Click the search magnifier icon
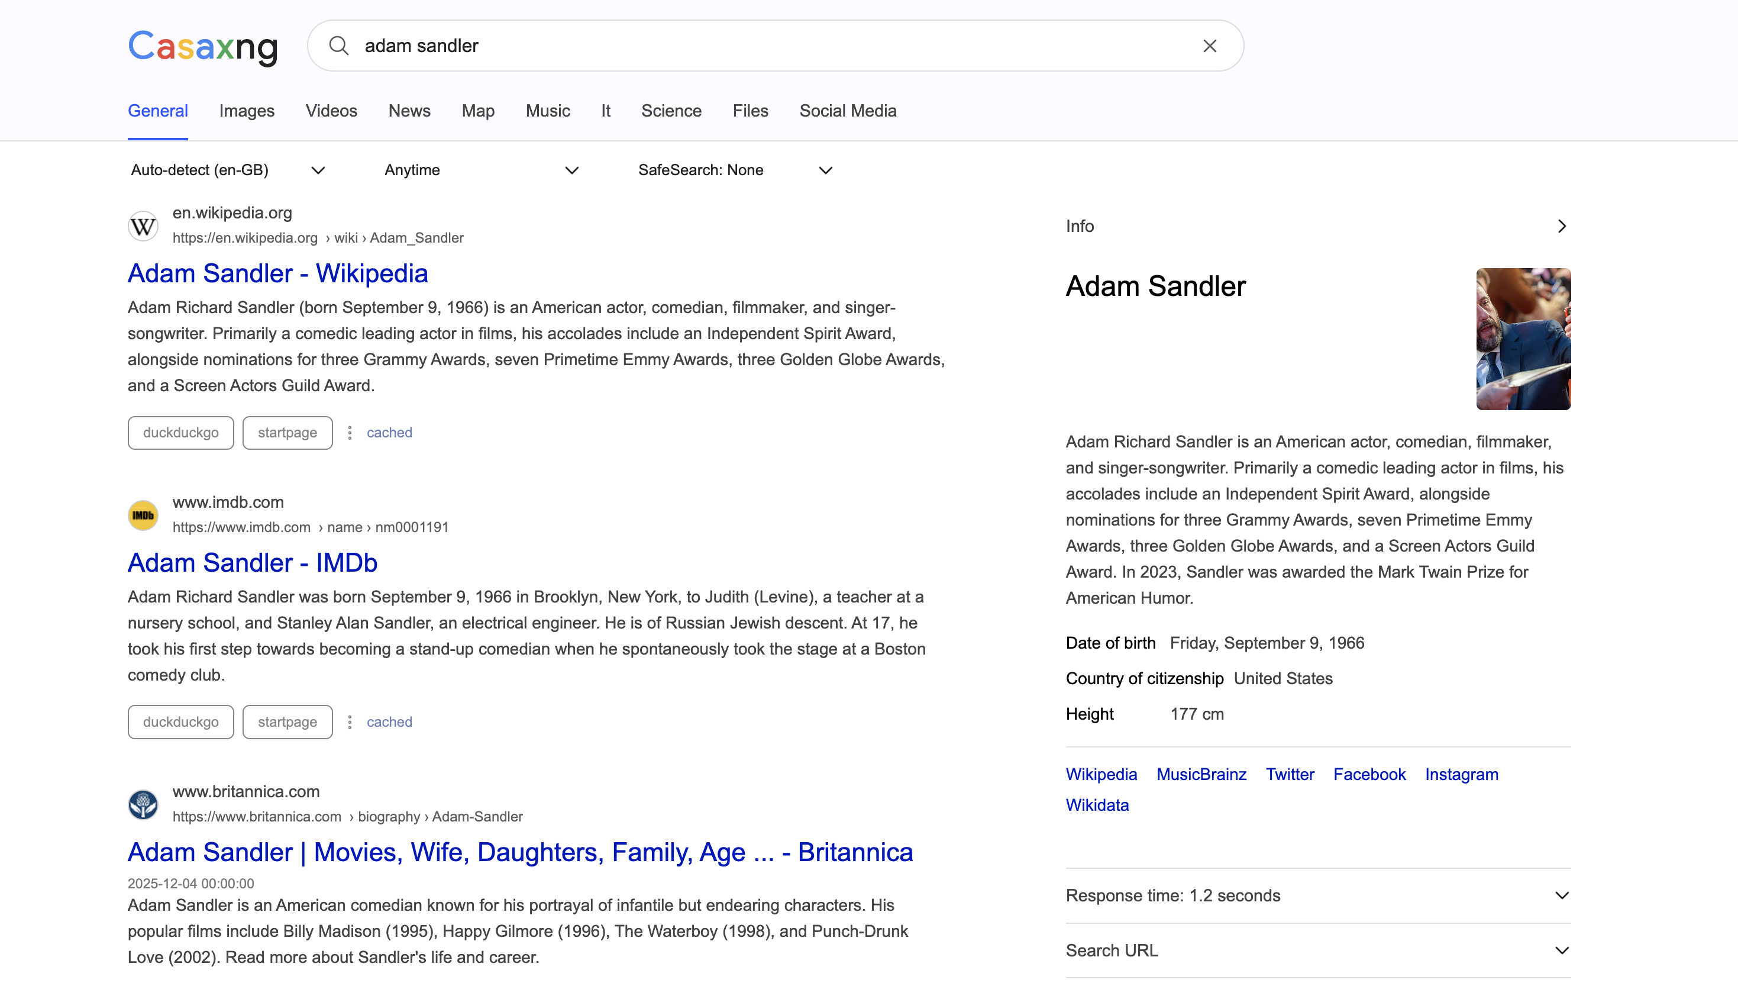The height and width of the screenshot is (986, 1738). (338, 46)
